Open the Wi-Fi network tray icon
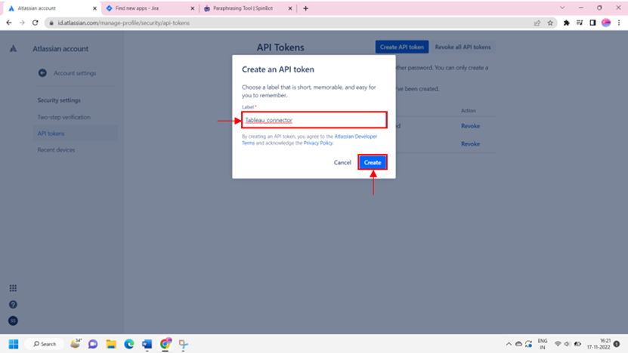 pyautogui.click(x=558, y=344)
